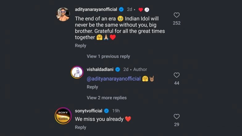242x136 pixels.
Task: Open the sonytvofficial username link
Action: 89,111
